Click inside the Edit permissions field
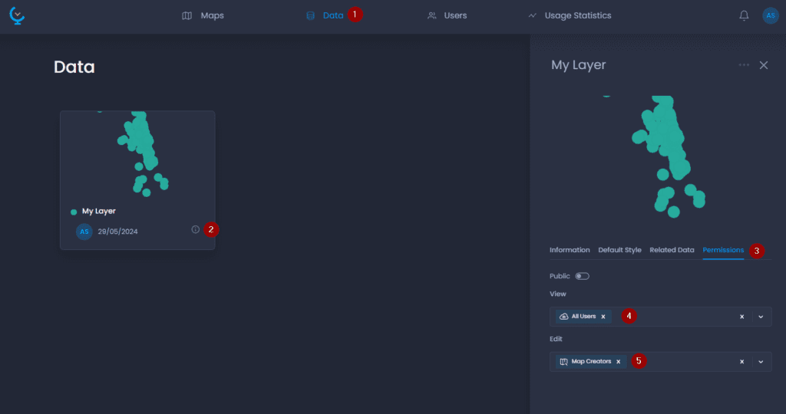 tap(661, 361)
